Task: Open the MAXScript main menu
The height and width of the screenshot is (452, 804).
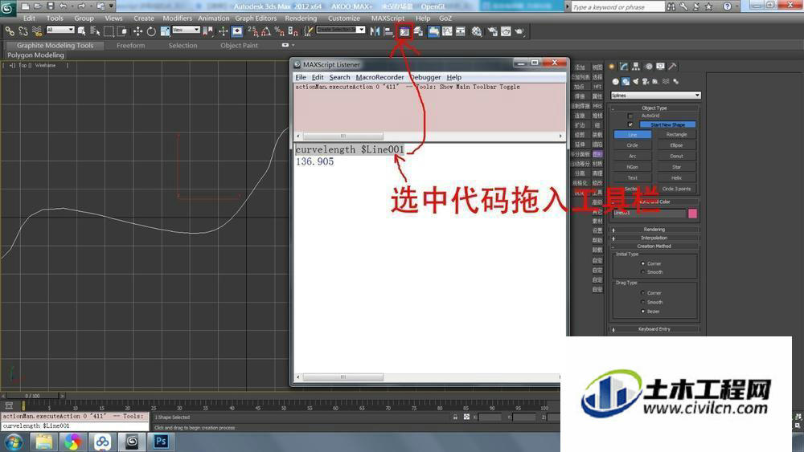Action: [x=388, y=18]
